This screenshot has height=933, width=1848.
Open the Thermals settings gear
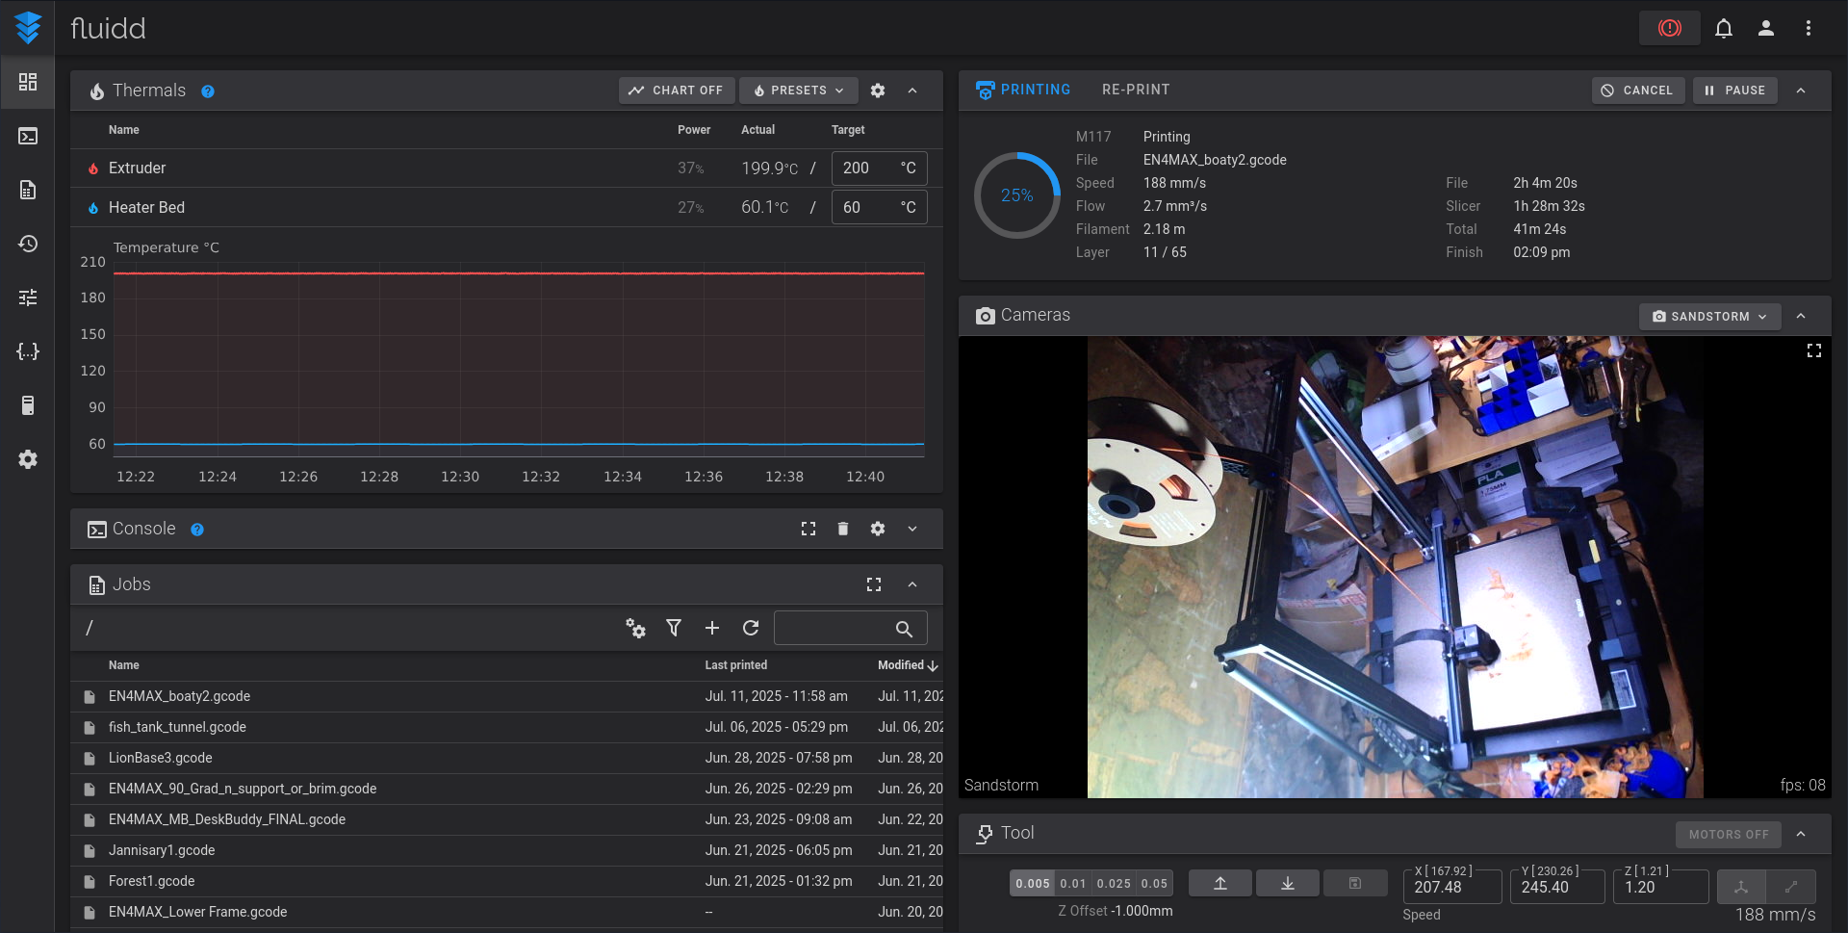[878, 91]
